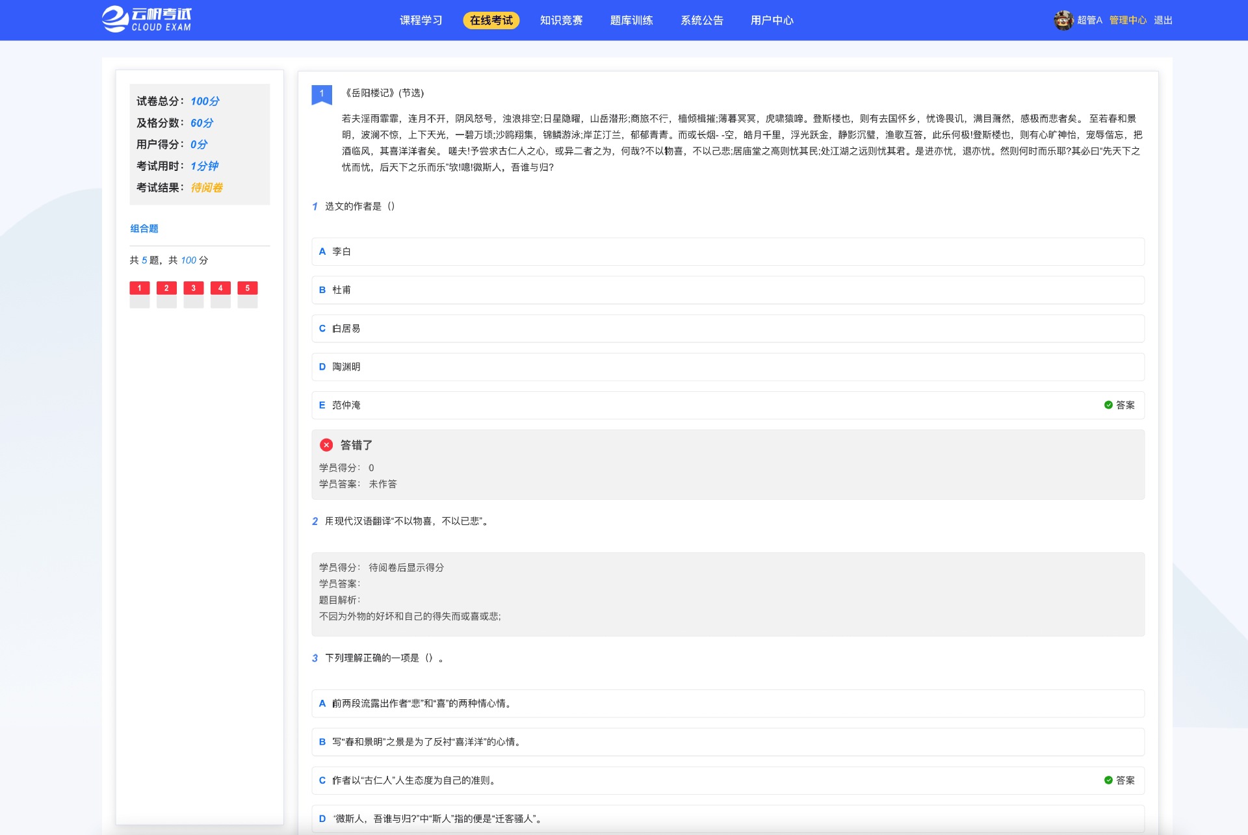Screen dimensions: 1248x835
Task: Click sub-question 3 下列理解正确的一项是
Action: 384,658
